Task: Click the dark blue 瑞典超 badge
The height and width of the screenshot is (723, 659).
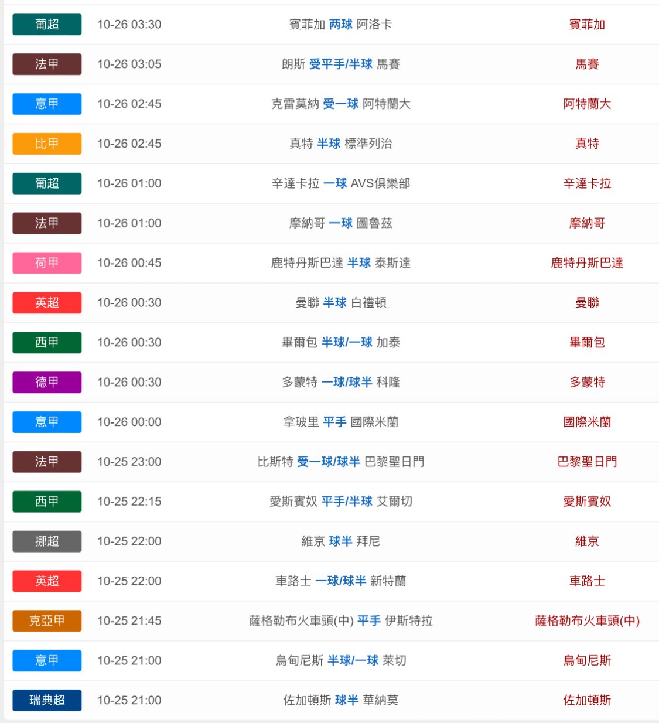Action: 47,700
